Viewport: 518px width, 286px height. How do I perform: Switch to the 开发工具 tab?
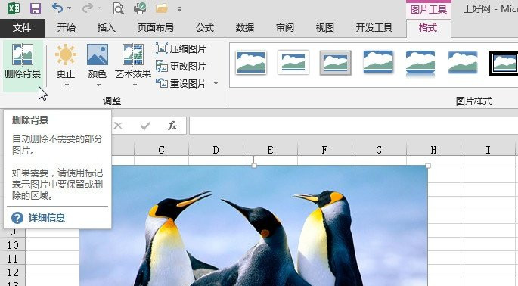click(374, 28)
